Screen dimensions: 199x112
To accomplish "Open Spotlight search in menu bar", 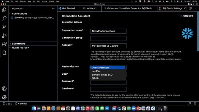I will tap(175, 1).
